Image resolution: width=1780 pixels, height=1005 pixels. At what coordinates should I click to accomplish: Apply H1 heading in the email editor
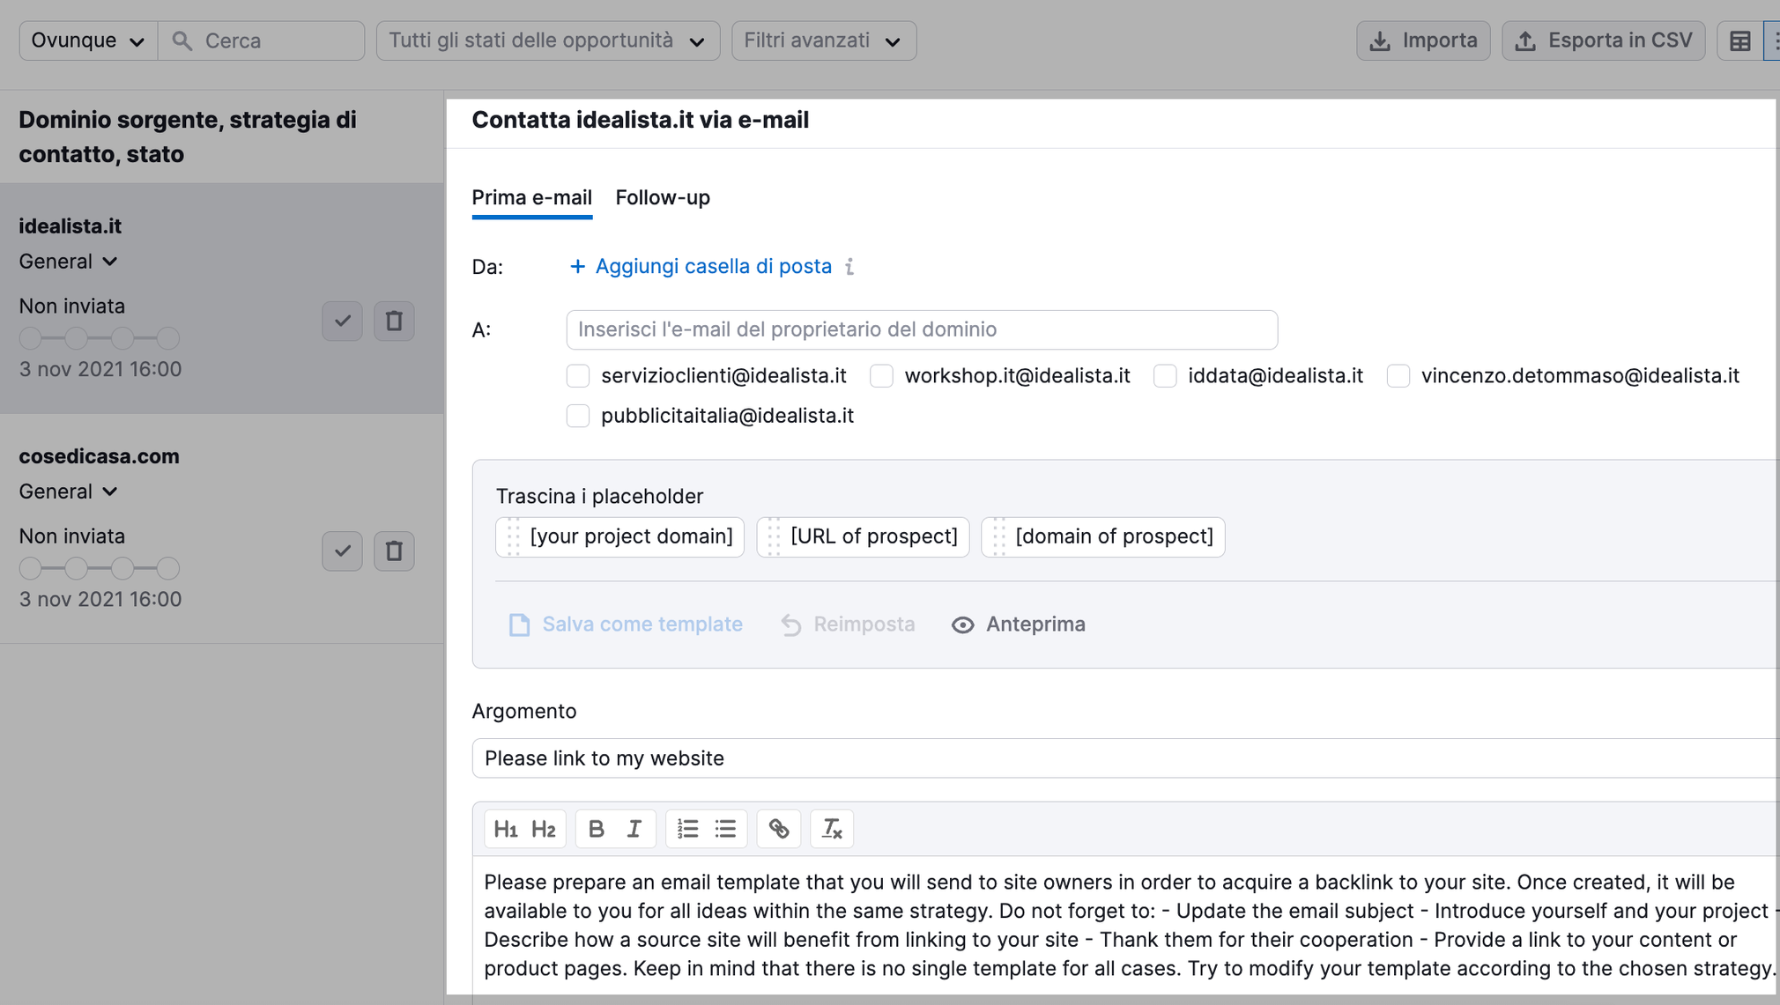click(x=507, y=828)
